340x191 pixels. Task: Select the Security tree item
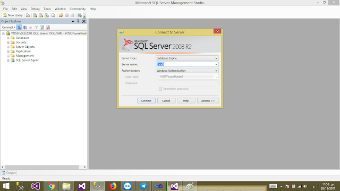coord(21,42)
